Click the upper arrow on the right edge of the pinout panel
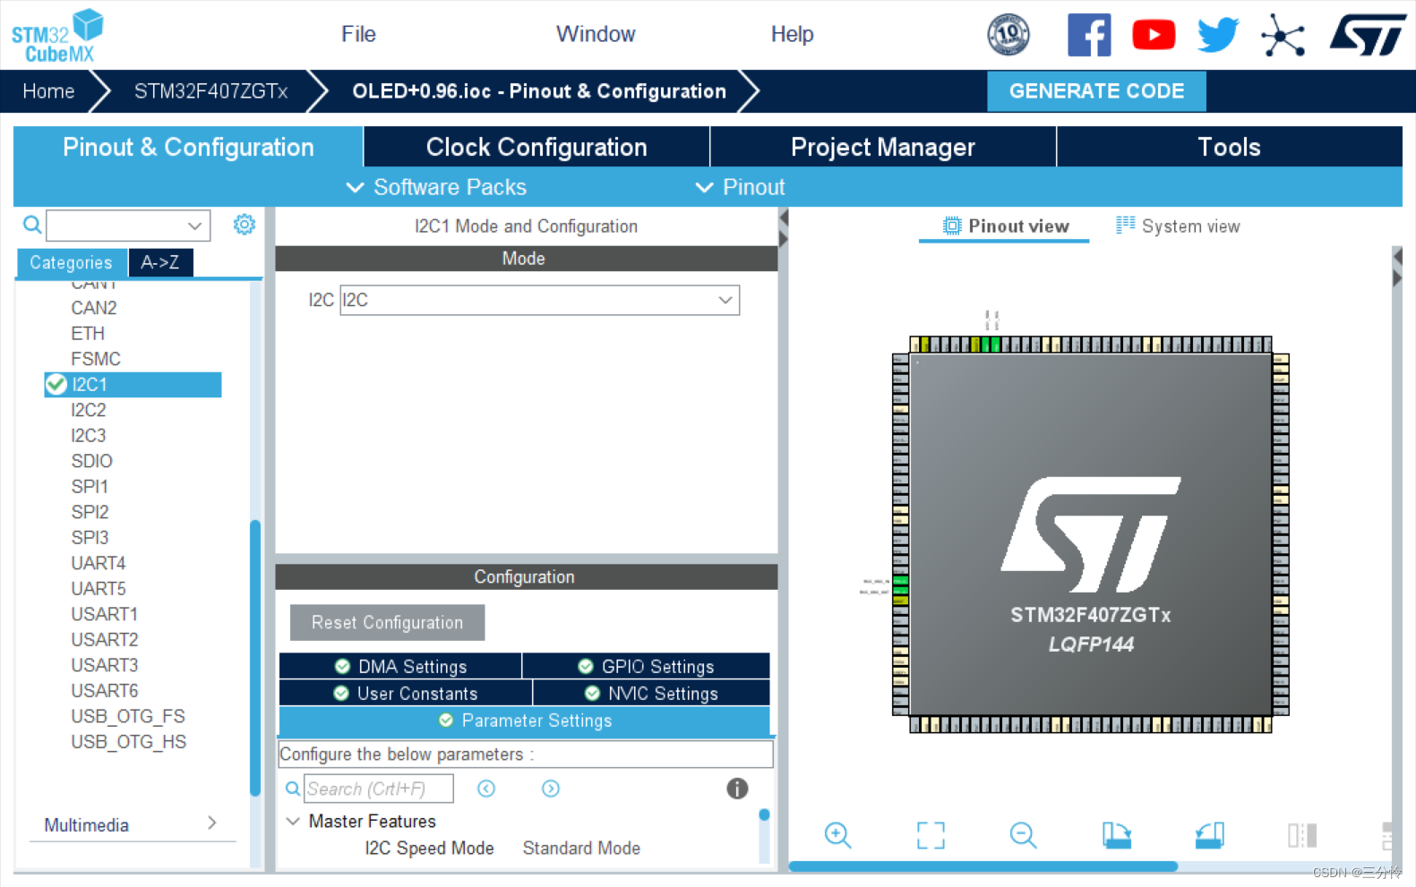Image resolution: width=1416 pixels, height=887 pixels. tap(1397, 257)
